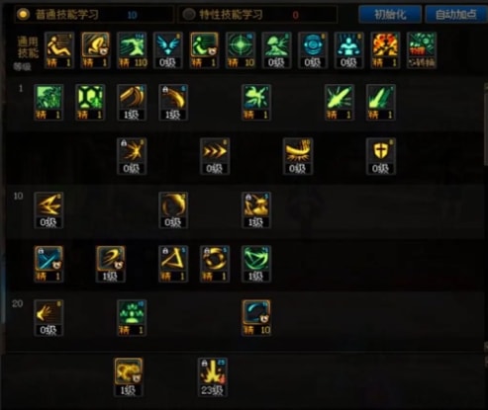Click the 23级 golden burst skill
This screenshot has width=488, height=410.
tap(213, 377)
